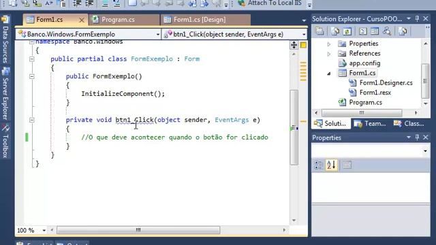Pin the Solution Explorer panel
This screenshot has height=245, width=436.
pyautogui.click(x=417, y=19)
